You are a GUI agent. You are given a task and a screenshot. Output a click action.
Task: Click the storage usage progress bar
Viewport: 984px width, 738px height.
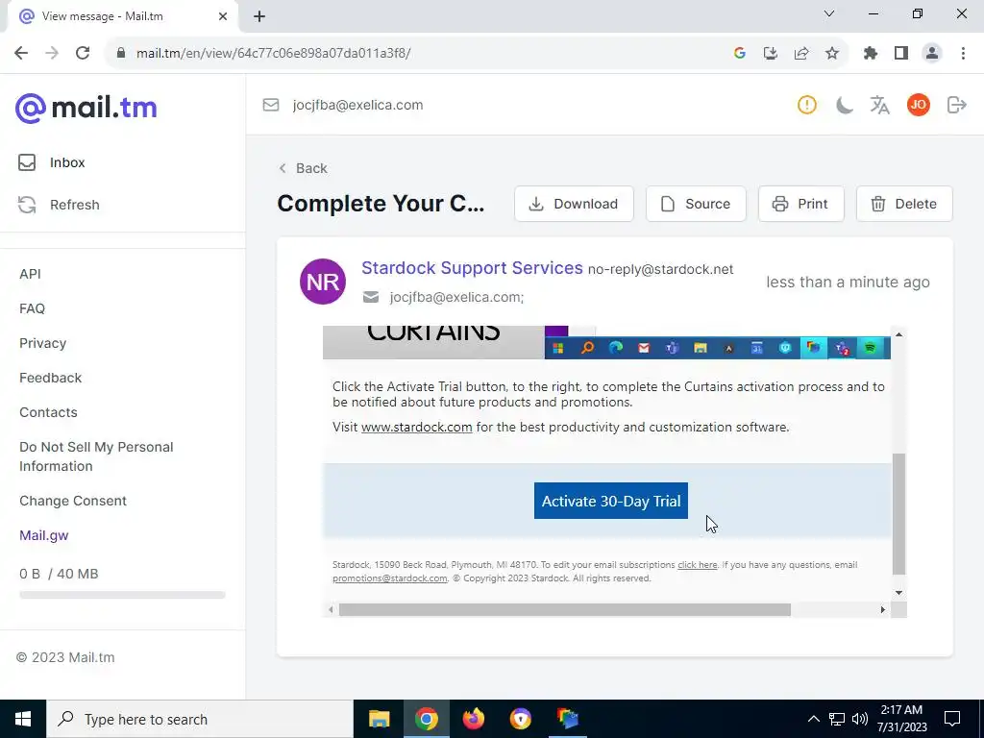[122, 595]
